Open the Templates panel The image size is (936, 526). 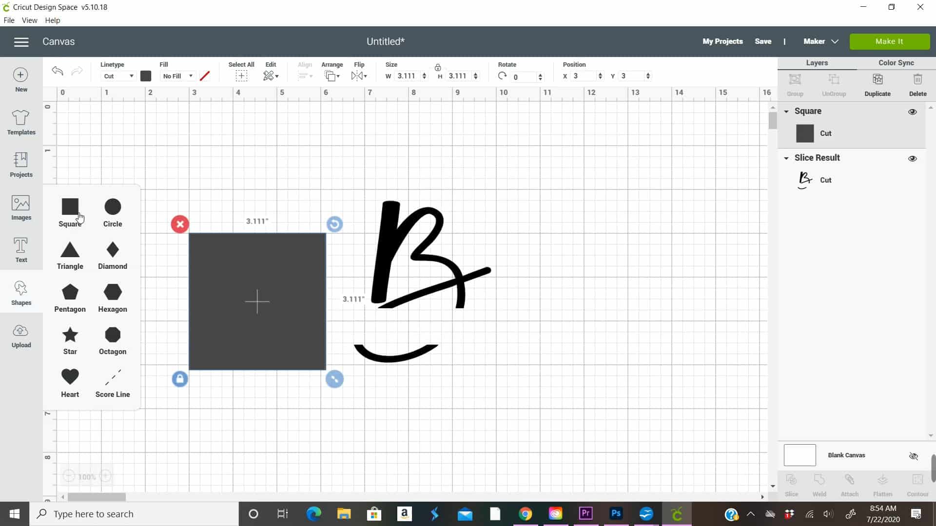[21, 122]
